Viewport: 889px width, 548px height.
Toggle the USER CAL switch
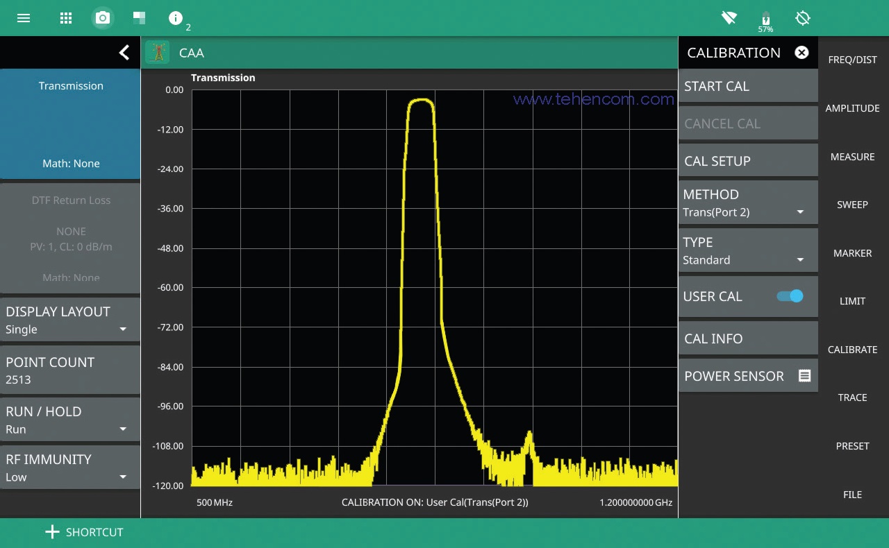tap(790, 296)
